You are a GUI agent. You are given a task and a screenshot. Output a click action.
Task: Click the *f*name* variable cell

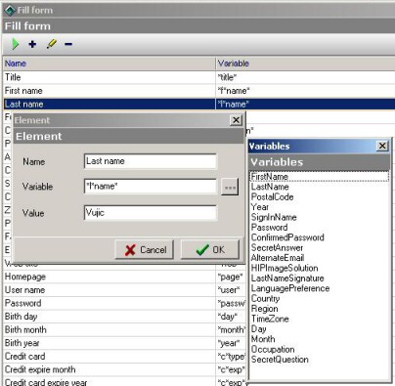(x=305, y=91)
